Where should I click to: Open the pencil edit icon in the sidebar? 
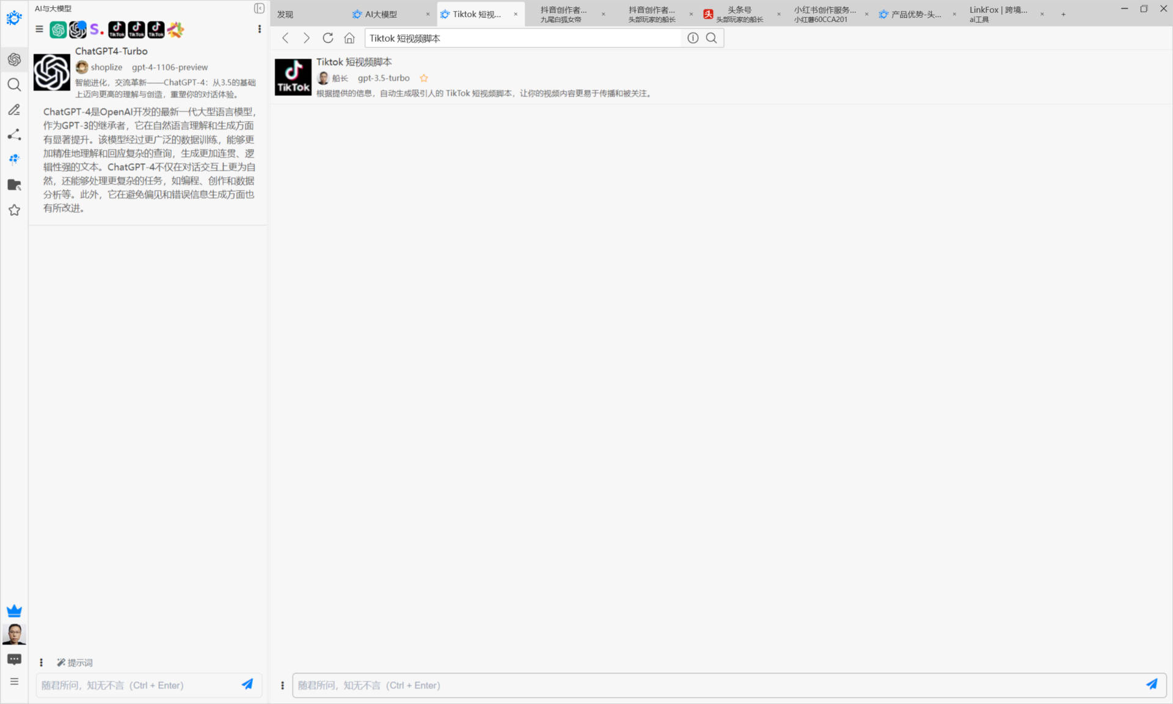[14, 110]
